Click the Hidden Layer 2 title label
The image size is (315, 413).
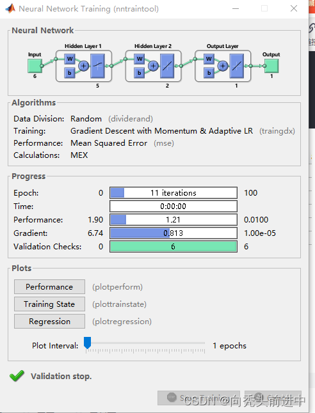pos(153,46)
